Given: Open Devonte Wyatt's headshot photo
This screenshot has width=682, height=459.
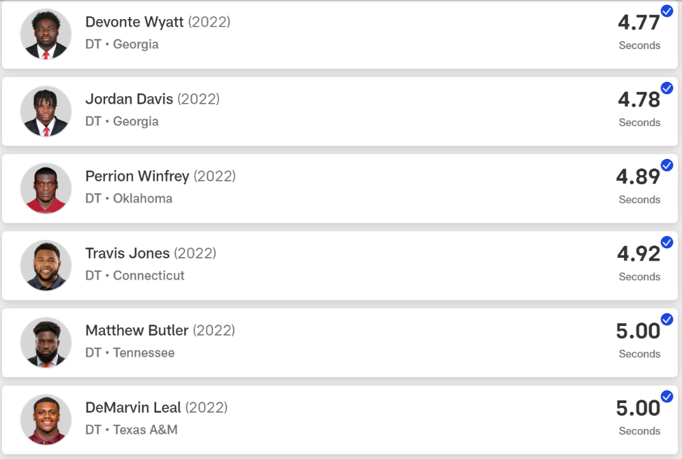Looking at the screenshot, I should pos(46,34).
